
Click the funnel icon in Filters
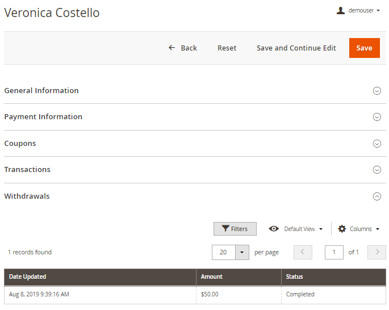pos(225,229)
